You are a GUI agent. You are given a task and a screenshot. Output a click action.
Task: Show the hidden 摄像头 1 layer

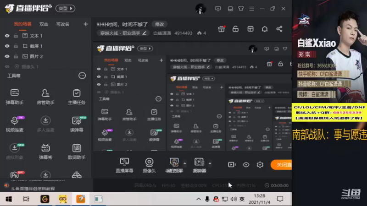(7, 66)
